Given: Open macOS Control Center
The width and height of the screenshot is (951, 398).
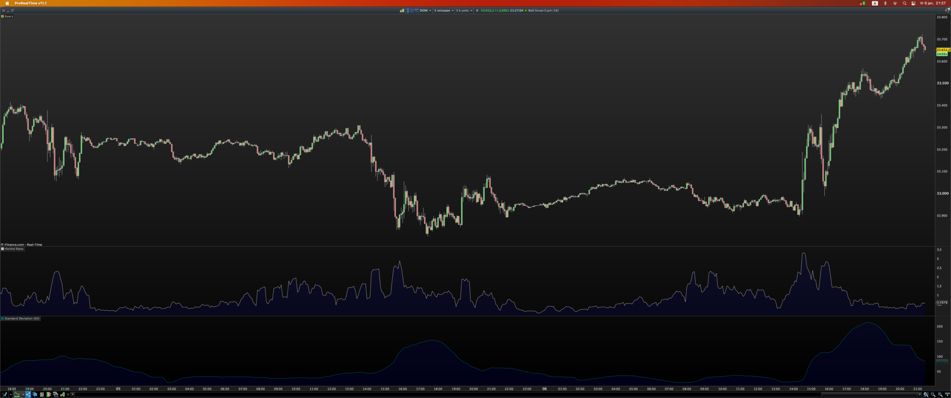Looking at the screenshot, I should coord(913,3).
